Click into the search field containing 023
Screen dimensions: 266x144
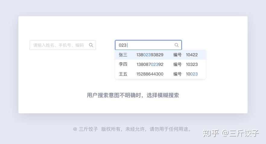[x=148, y=45]
